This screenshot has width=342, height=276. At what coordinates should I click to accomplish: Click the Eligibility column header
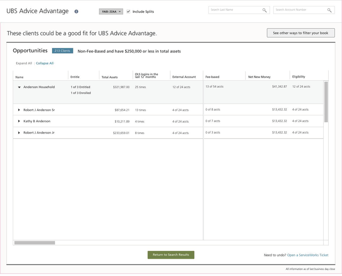tap(299, 77)
